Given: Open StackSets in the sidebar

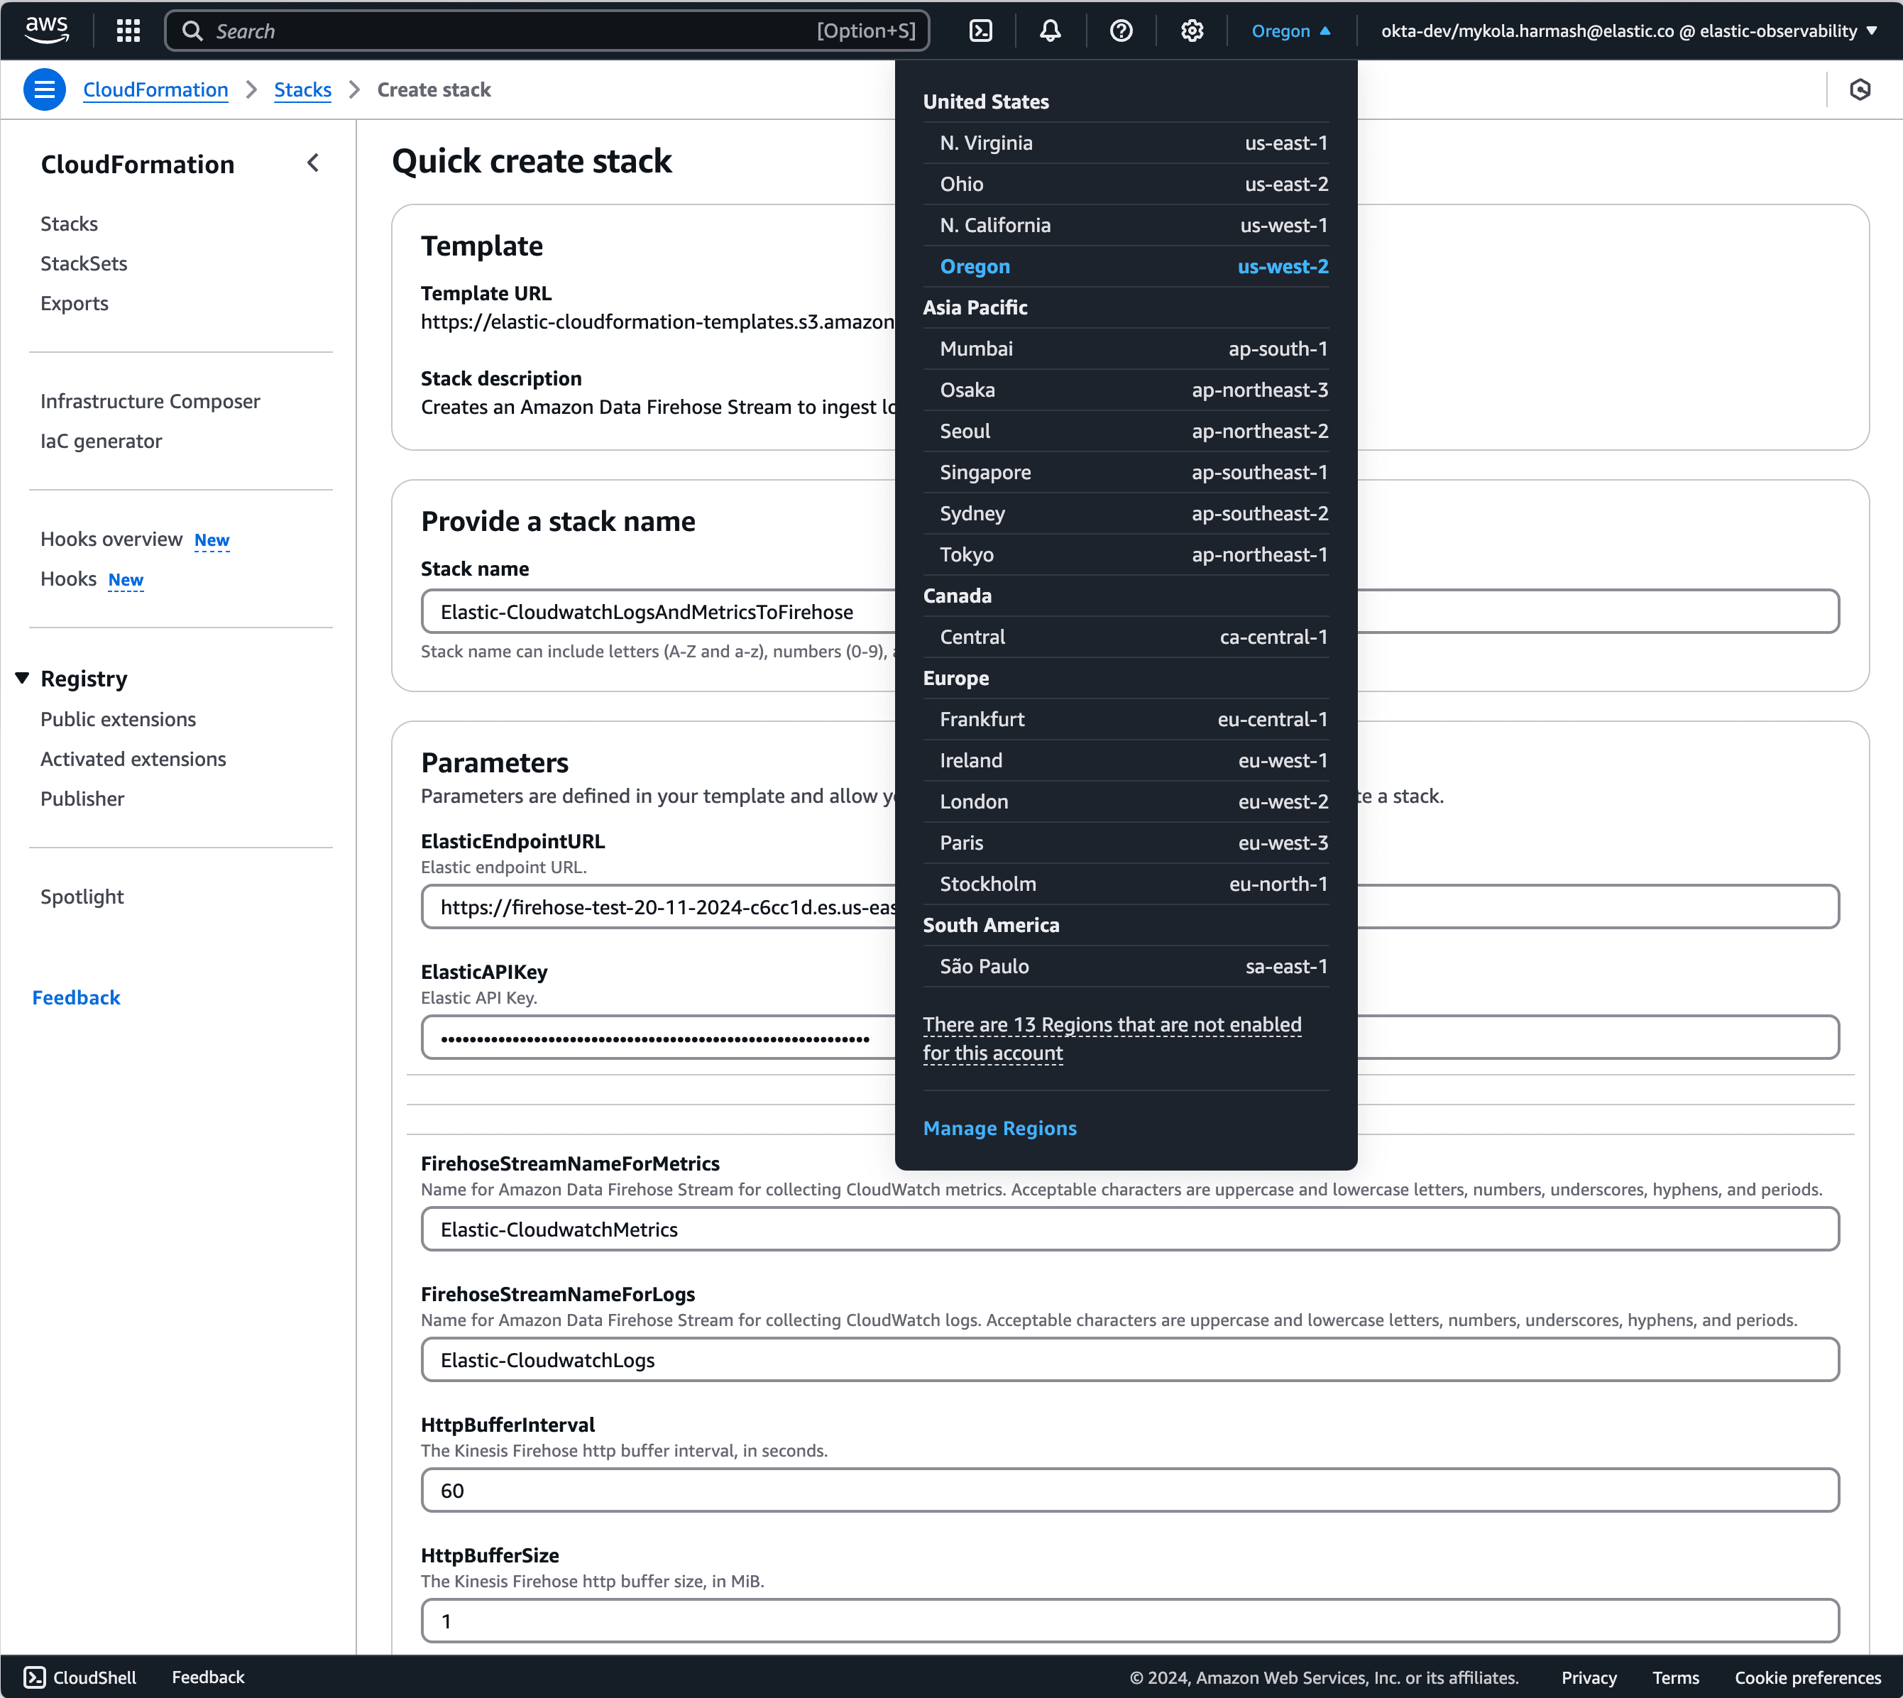Looking at the screenshot, I should click(x=84, y=263).
